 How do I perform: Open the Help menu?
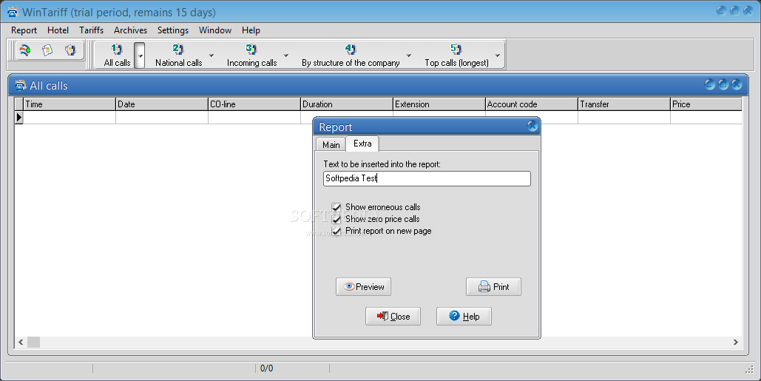251,30
